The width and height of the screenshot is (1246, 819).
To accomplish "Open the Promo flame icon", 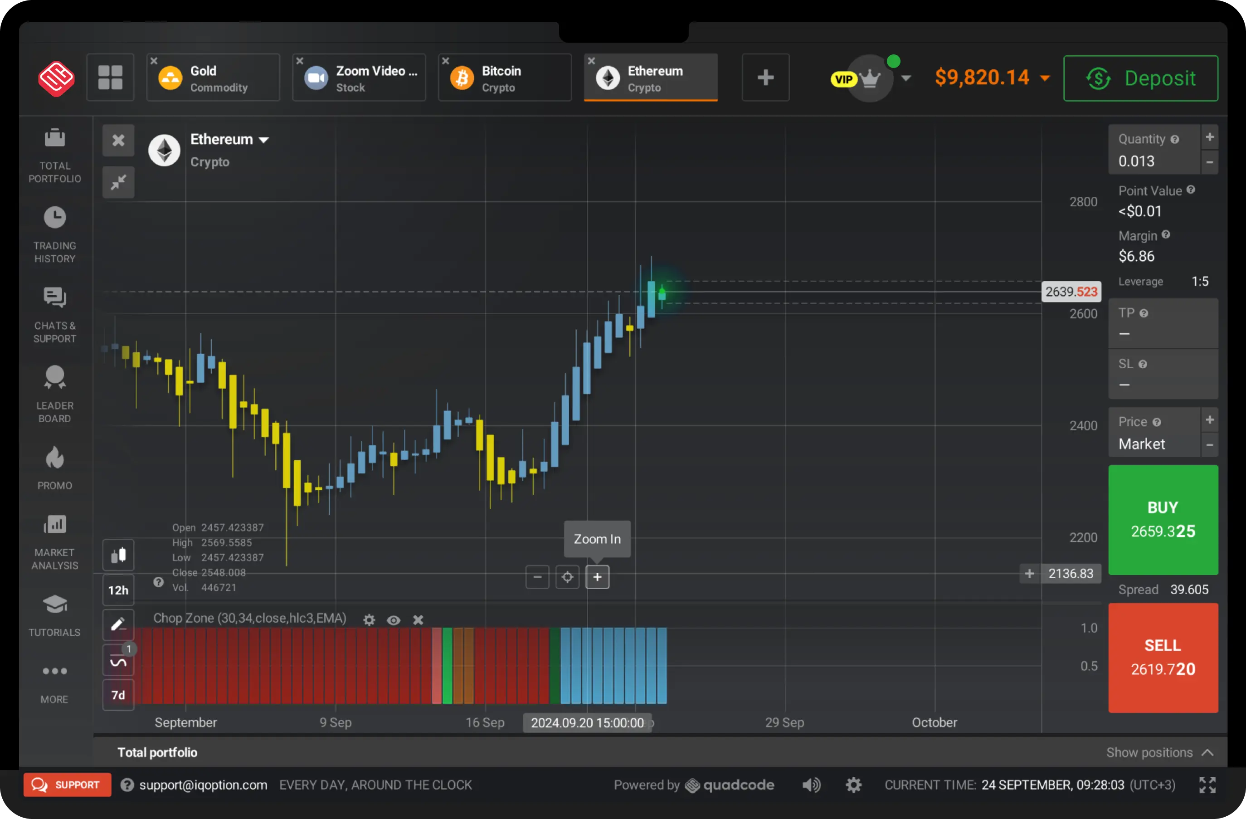I will tap(54, 458).
